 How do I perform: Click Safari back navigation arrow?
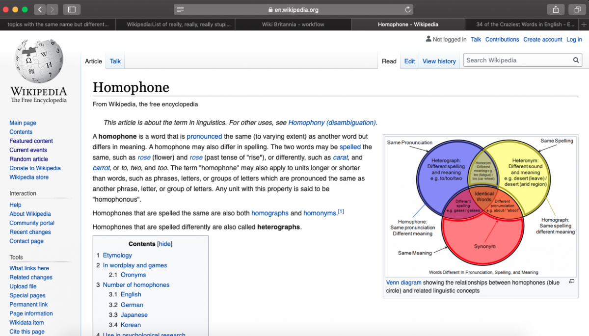coord(40,9)
